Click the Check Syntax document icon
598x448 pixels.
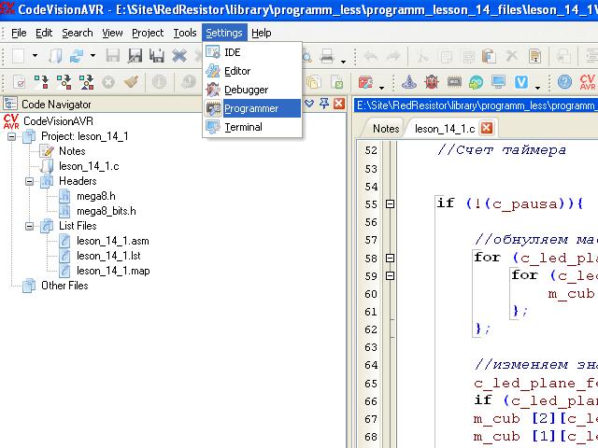coord(19,82)
